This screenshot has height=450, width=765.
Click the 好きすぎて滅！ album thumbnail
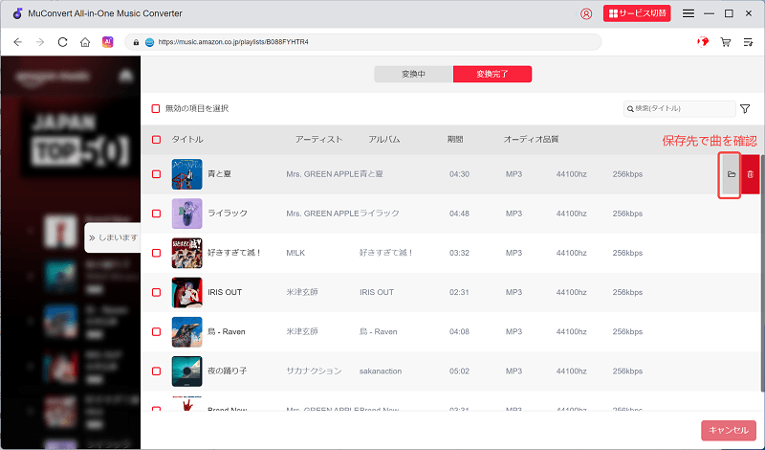pyautogui.click(x=186, y=253)
